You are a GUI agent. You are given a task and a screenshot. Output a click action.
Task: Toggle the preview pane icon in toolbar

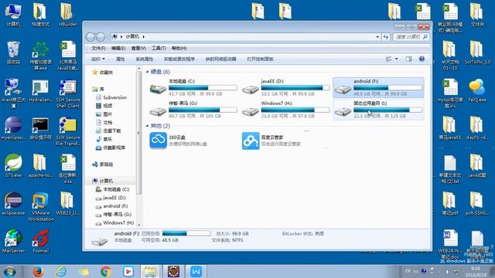tap(408, 59)
